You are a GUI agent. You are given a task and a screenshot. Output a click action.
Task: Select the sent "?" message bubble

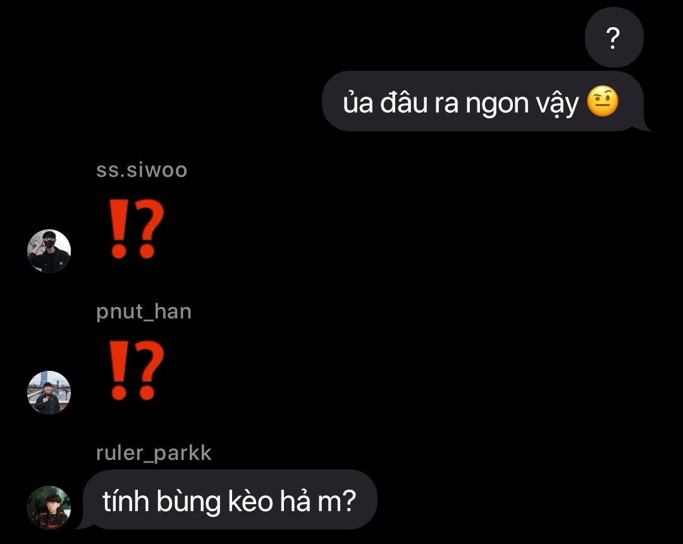click(x=614, y=37)
